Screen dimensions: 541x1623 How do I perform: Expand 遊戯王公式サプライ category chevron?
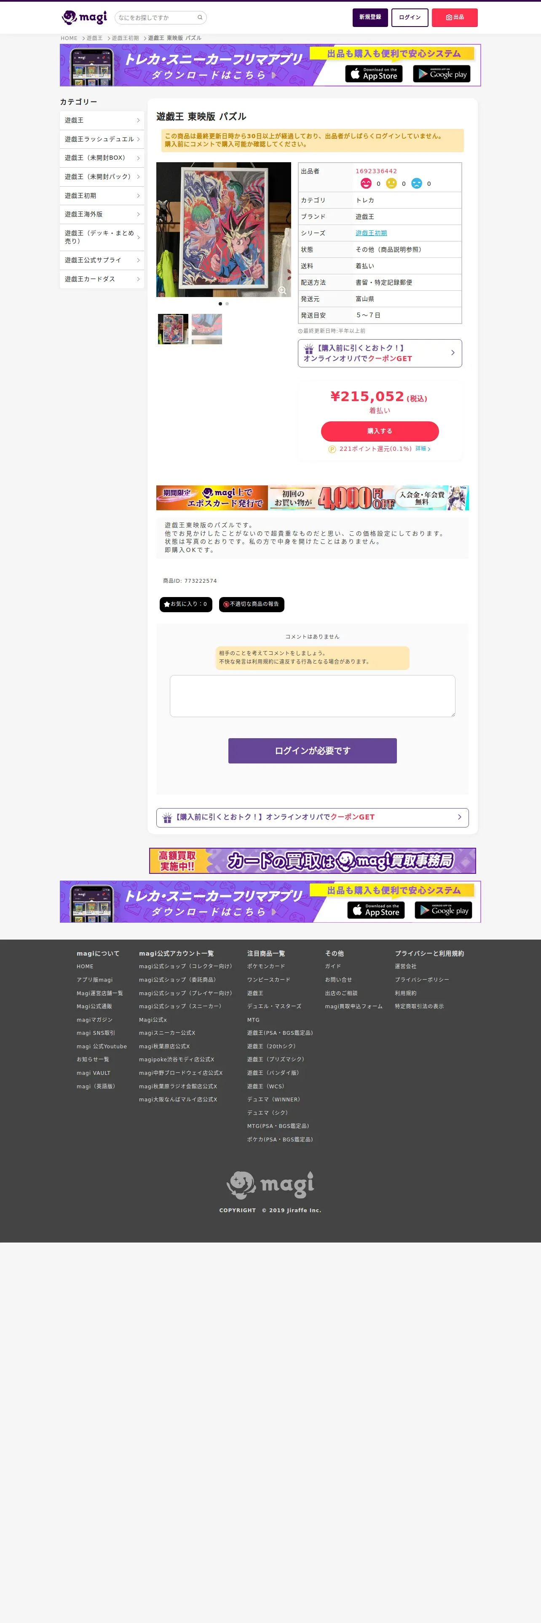pos(138,260)
